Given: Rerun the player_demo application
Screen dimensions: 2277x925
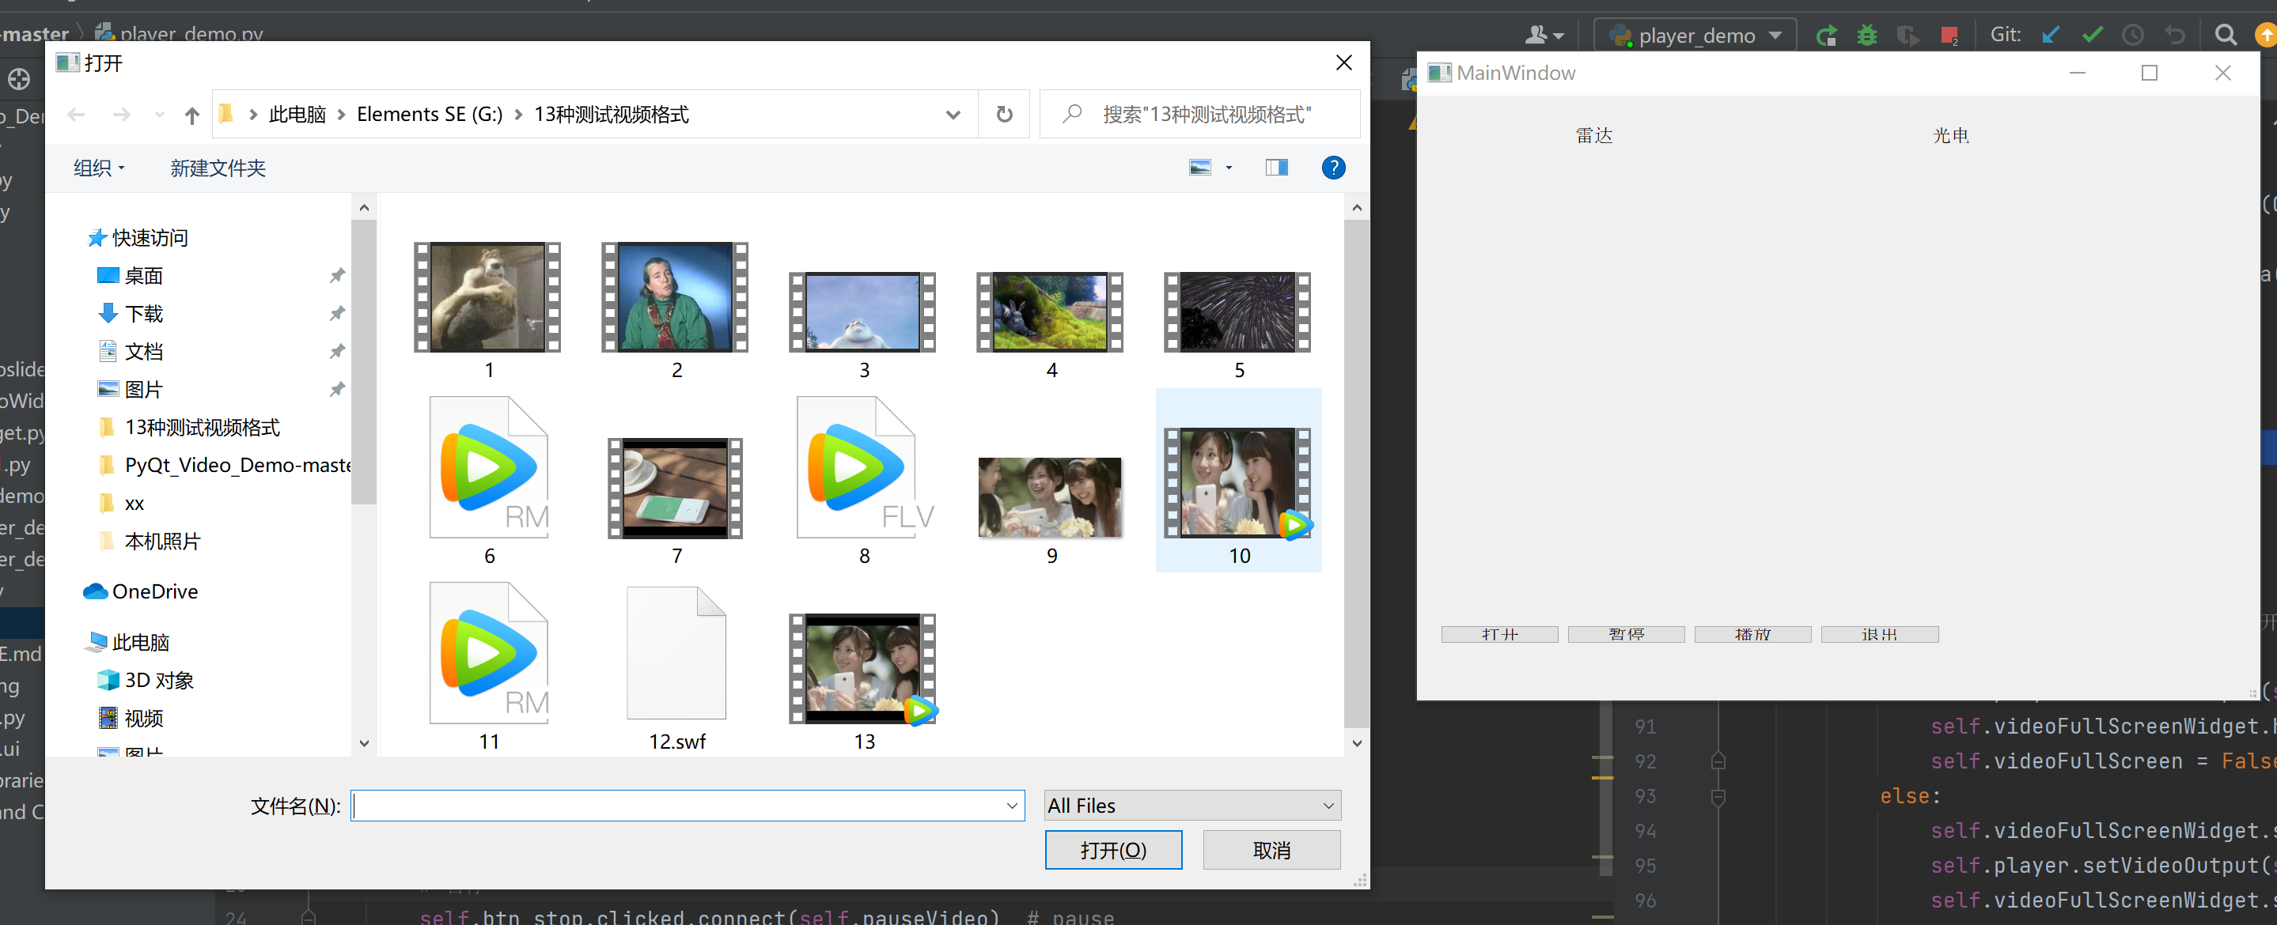Looking at the screenshot, I should [x=1826, y=35].
